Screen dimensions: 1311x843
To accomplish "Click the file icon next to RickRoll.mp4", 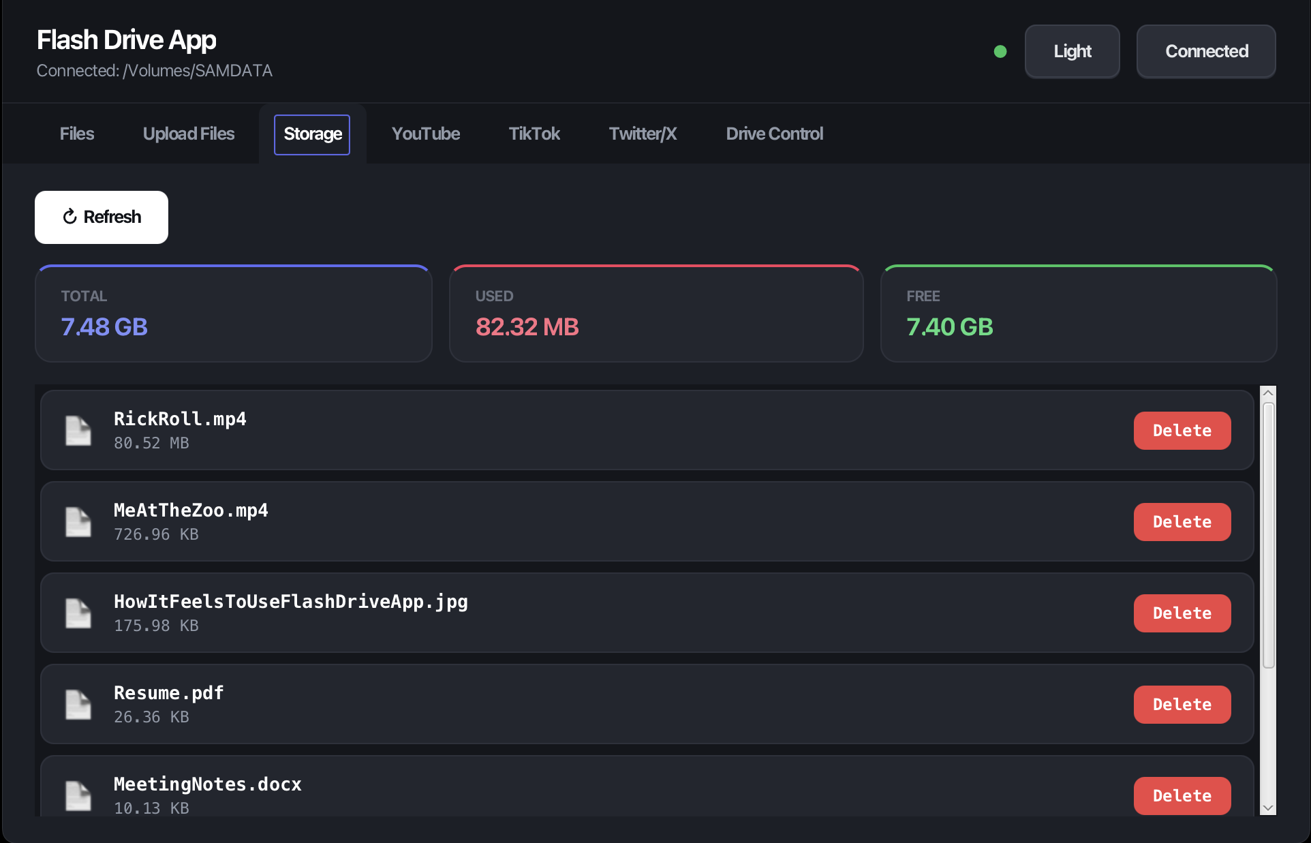I will pos(78,431).
